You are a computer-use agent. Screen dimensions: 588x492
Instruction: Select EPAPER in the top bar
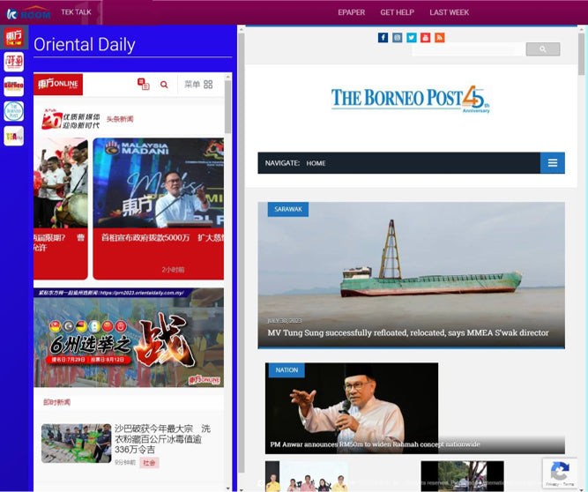(x=352, y=12)
